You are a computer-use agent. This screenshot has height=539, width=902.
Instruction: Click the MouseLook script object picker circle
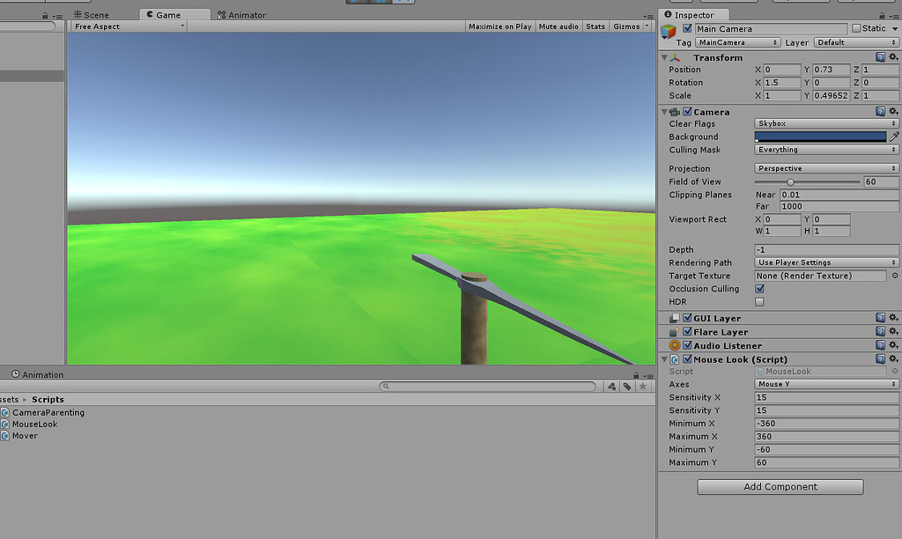(896, 371)
